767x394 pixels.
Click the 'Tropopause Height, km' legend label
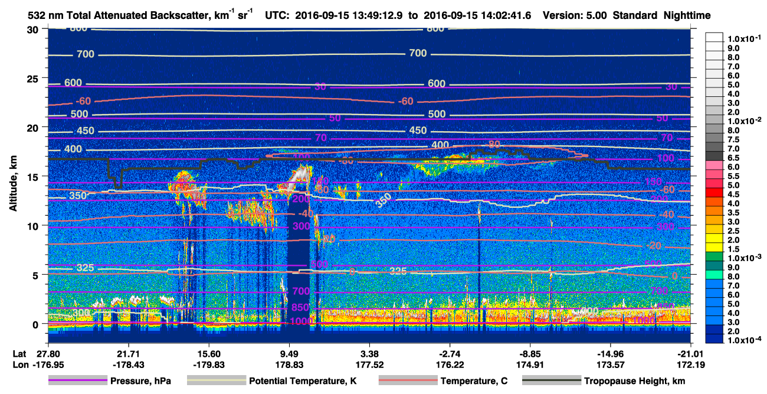coord(635,381)
